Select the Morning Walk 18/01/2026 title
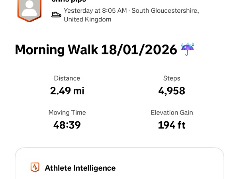 coord(96,50)
